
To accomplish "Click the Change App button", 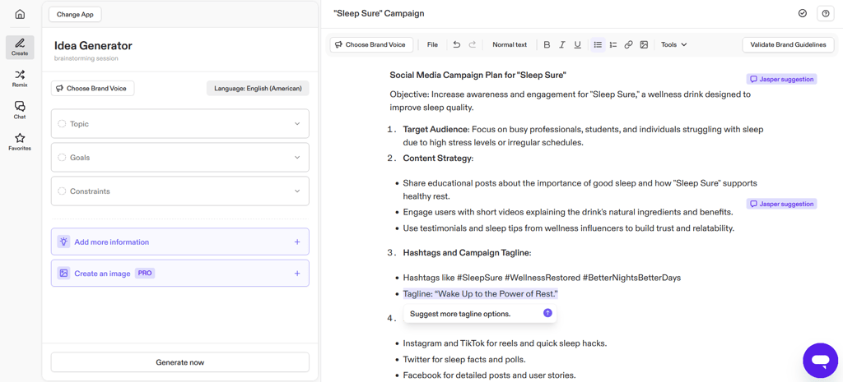I will click(x=75, y=15).
